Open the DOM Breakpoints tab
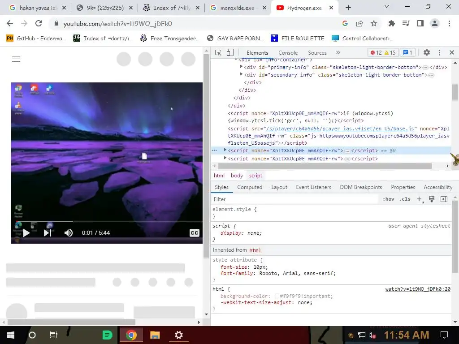This screenshot has height=344, width=459. click(x=361, y=187)
